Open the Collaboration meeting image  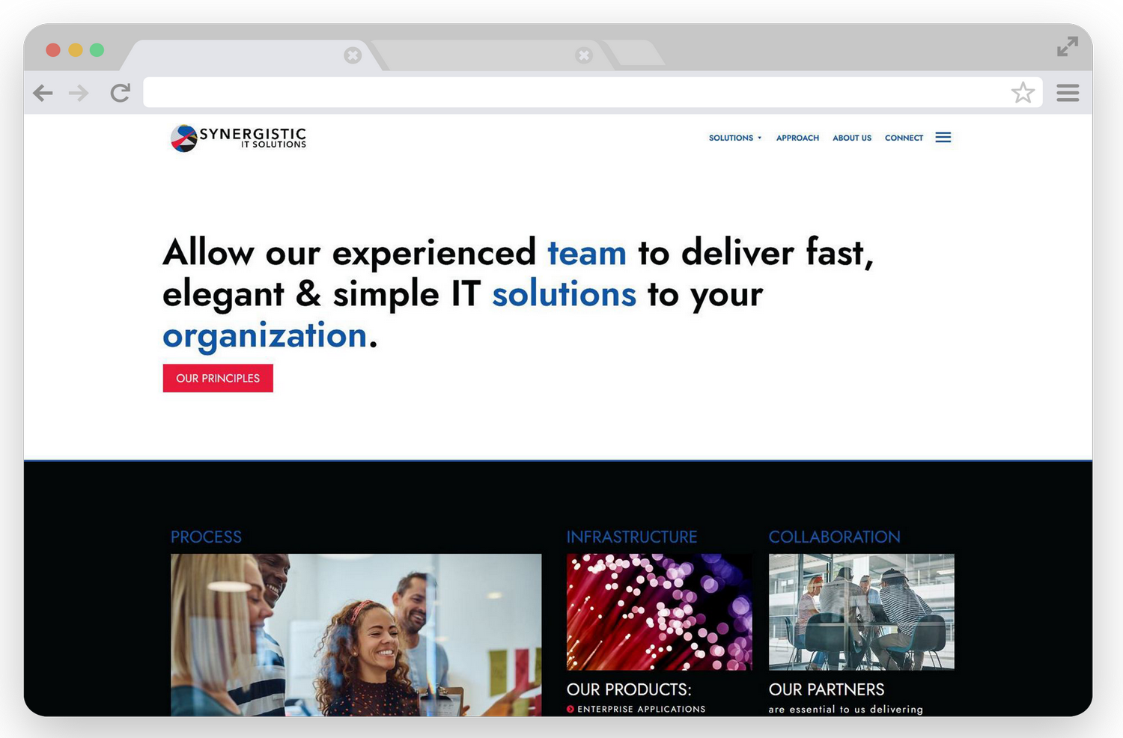click(x=861, y=612)
